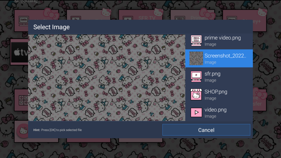Click the round Hello Kitty face icon
Viewport: 281px width, 158px height.
(x=23, y=131)
